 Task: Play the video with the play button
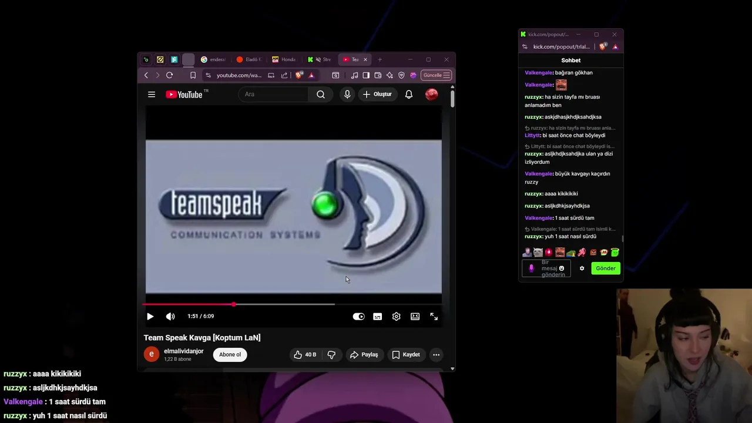150,316
